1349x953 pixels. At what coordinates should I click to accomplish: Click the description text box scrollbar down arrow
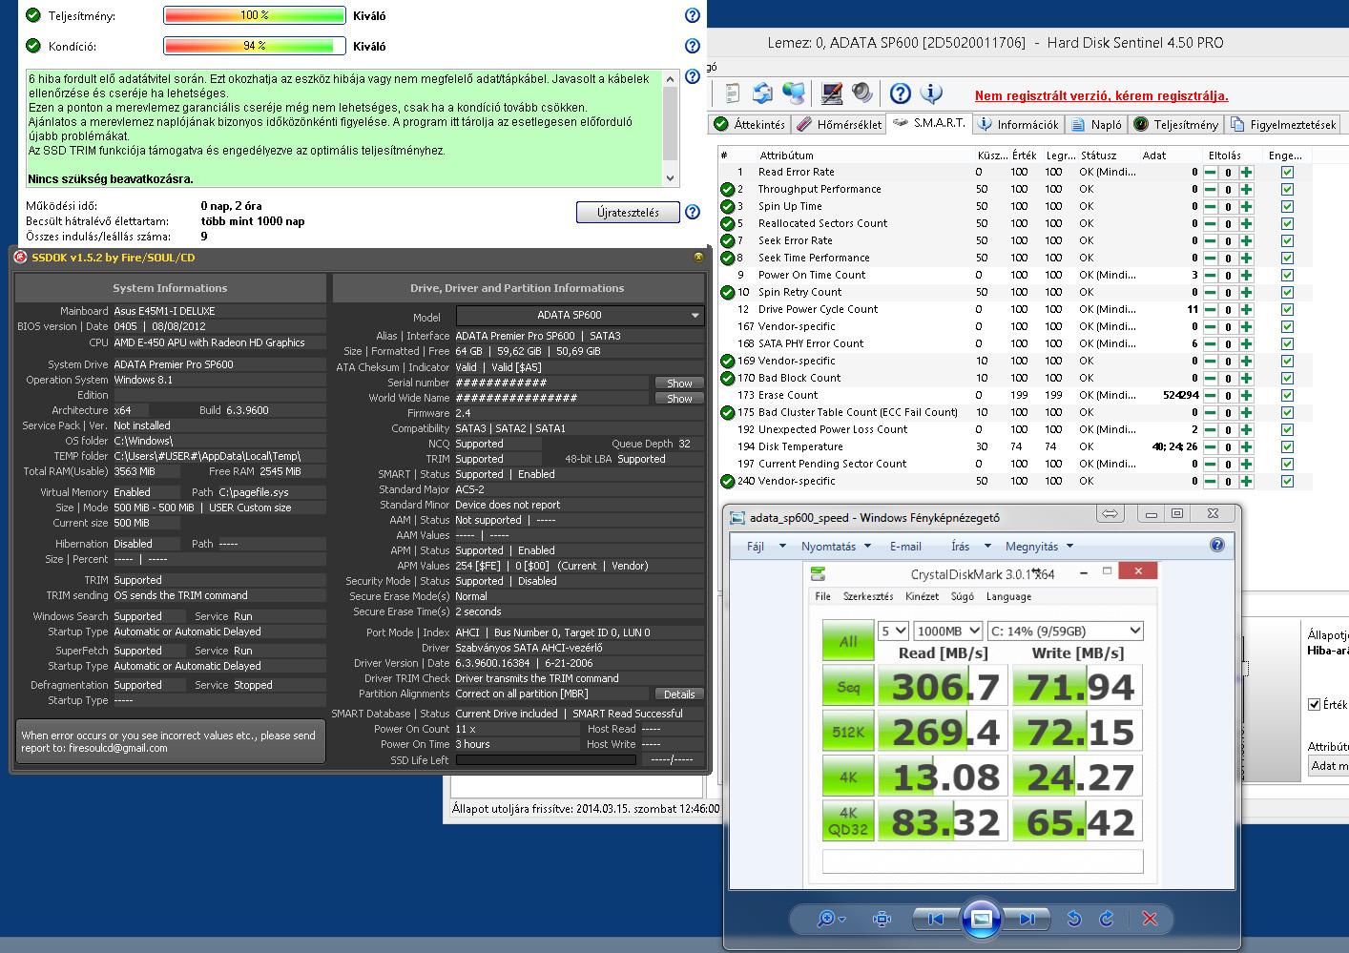670,178
